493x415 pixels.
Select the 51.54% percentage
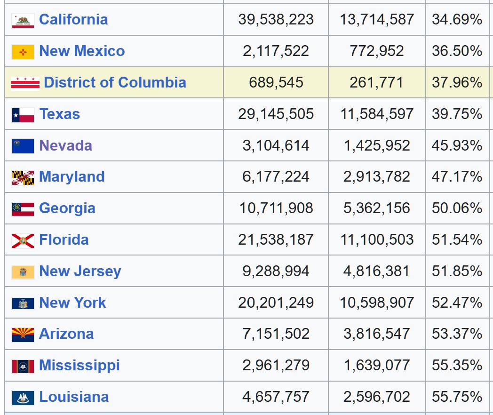457,239
